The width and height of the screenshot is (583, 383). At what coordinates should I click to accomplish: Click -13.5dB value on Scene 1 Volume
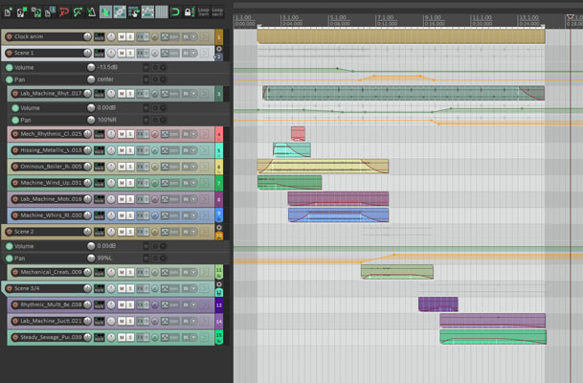(108, 67)
